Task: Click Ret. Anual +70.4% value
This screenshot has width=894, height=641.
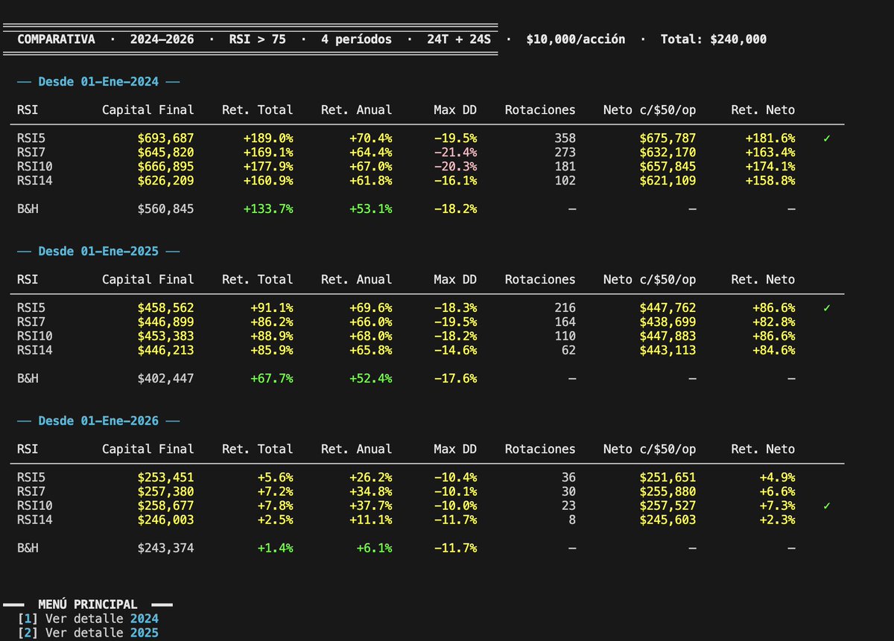Action: click(371, 138)
